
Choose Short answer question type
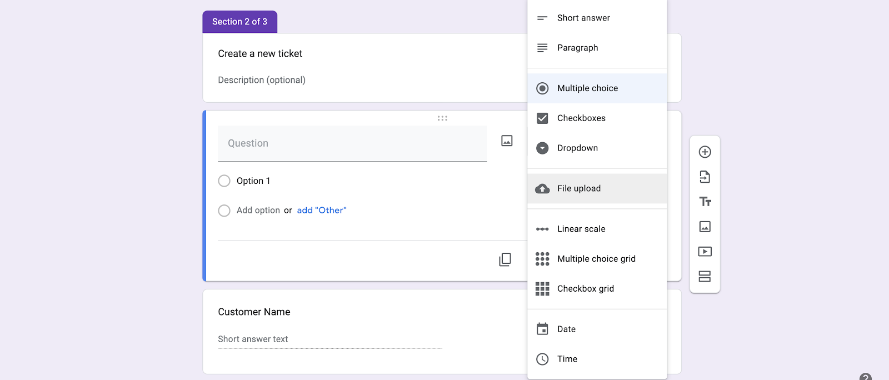(x=597, y=18)
